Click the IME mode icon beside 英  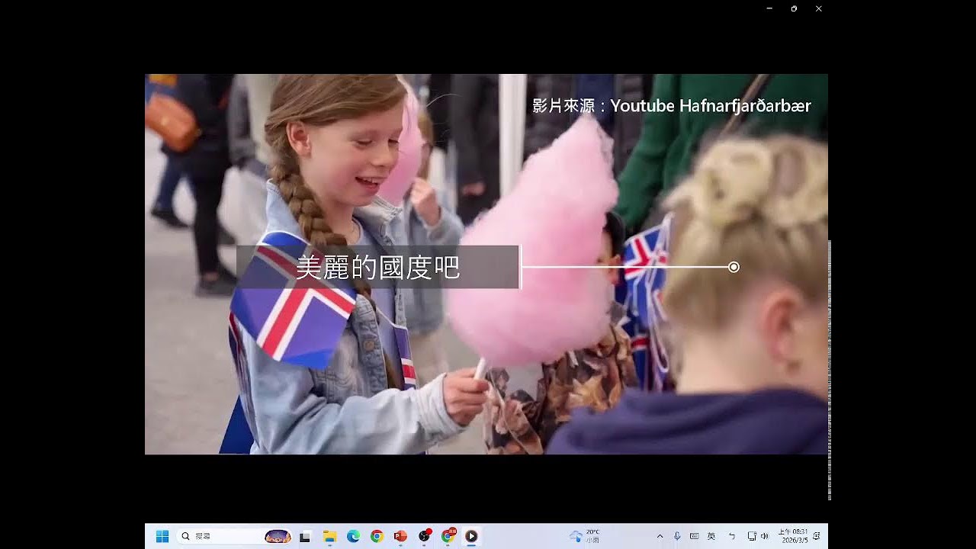732,536
